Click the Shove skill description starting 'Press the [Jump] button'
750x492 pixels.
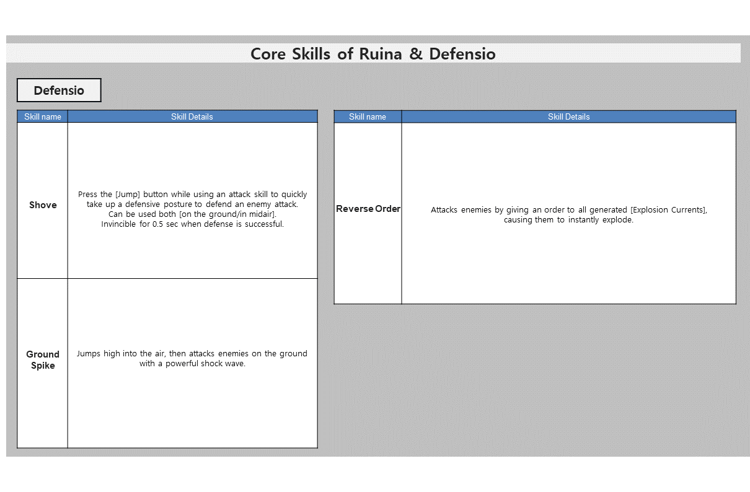point(192,209)
